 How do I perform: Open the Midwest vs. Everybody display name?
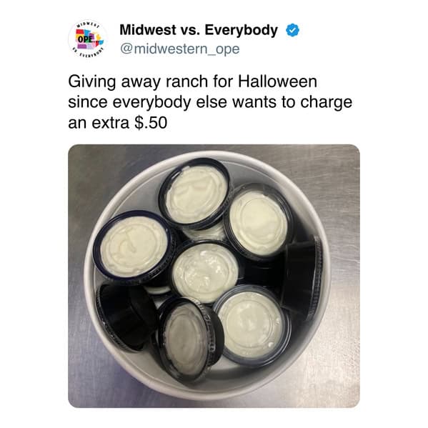point(199,30)
